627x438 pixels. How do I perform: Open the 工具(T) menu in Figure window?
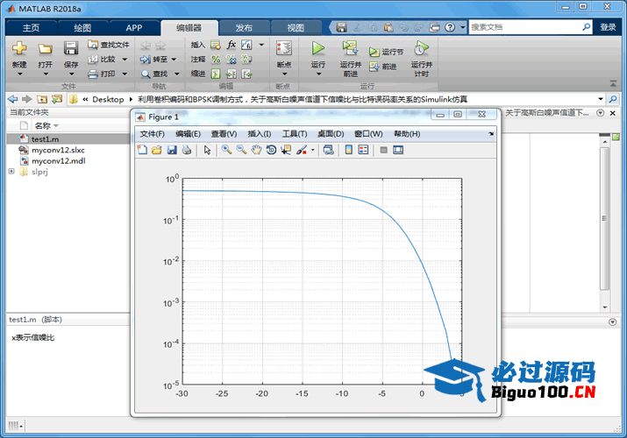[294, 134]
